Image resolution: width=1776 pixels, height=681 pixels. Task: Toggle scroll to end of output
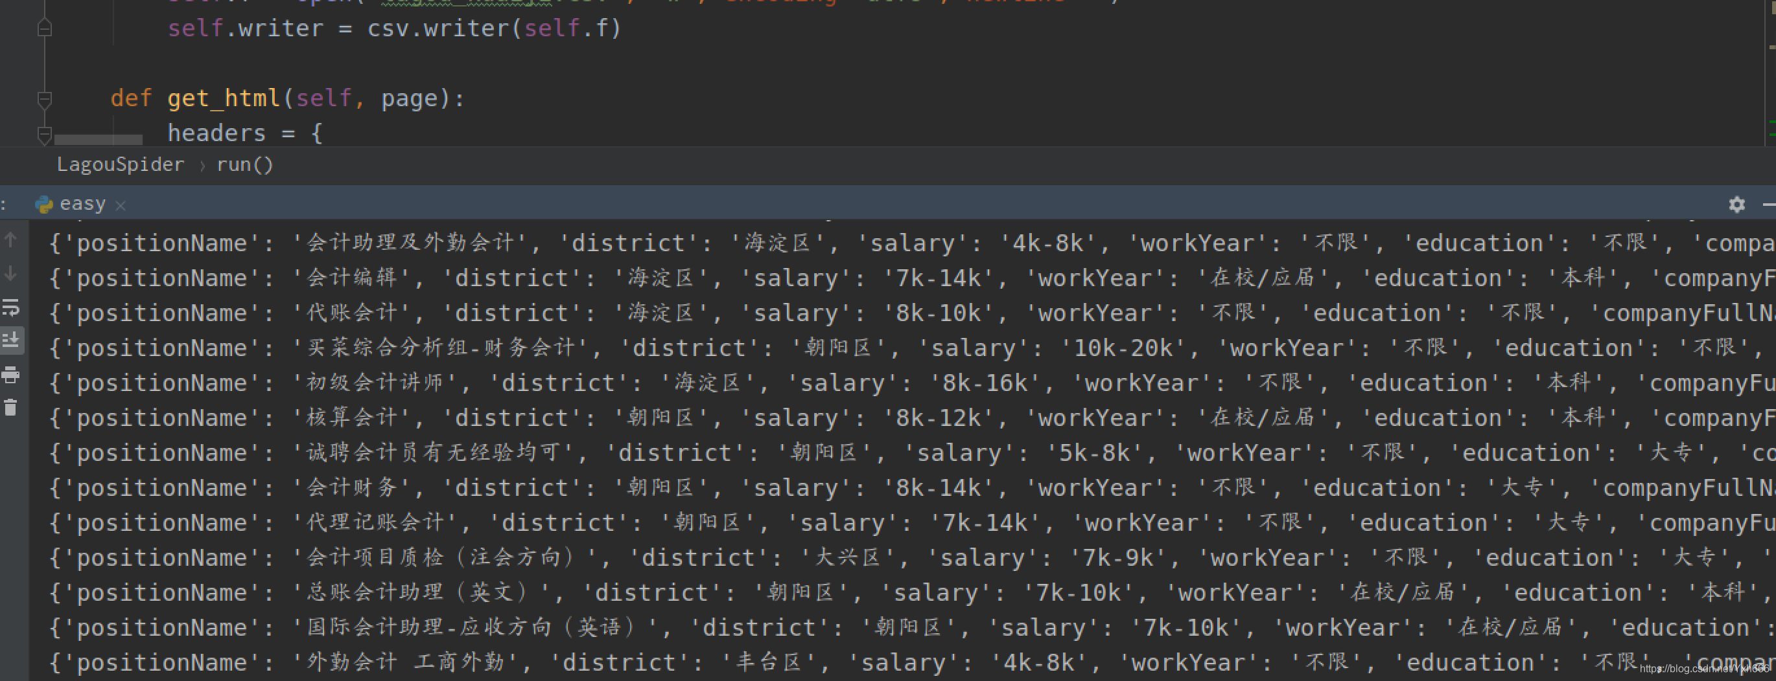tap(10, 341)
